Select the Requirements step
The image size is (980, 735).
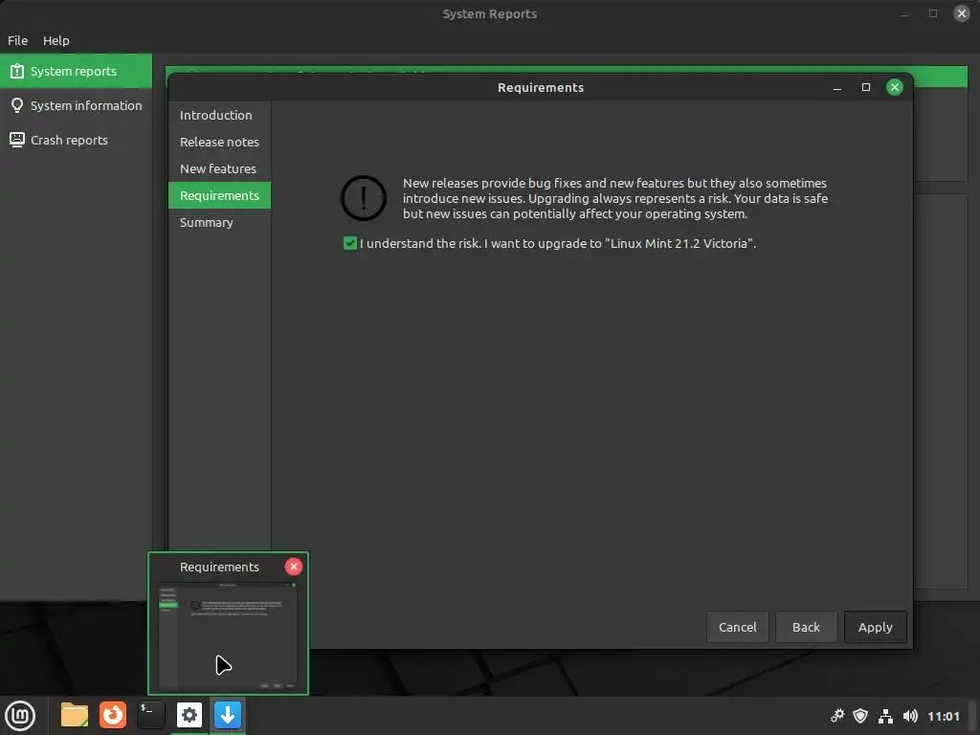(x=219, y=195)
